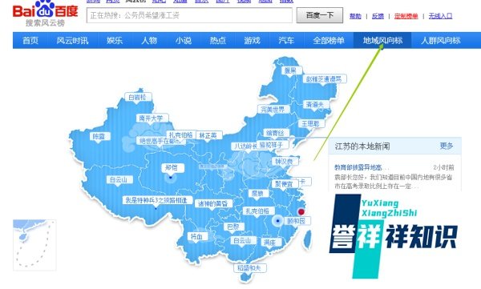Click the 陈露 label on the map
The height and width of the screenshot is (289, 481).
pos(99,136)
